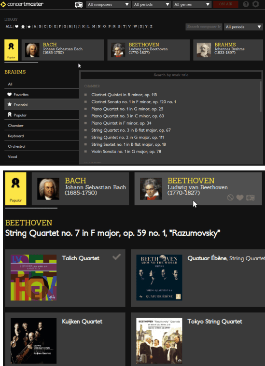Toggle heart favorite on Beethoven card
The image size is (265, 366).
[240, 197]
